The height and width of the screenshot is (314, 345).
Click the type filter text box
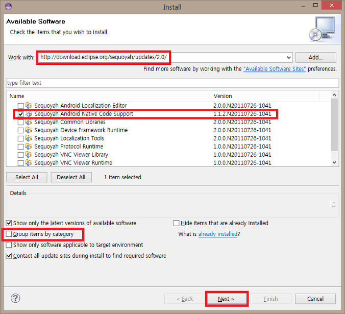(172, 83)
